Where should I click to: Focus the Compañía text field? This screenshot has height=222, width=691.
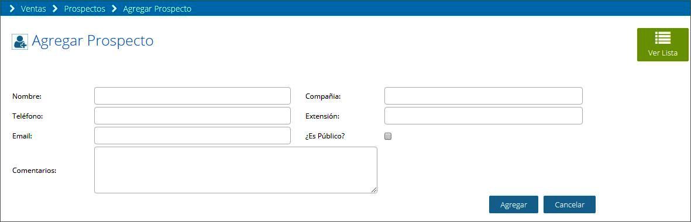coord(483,96)
